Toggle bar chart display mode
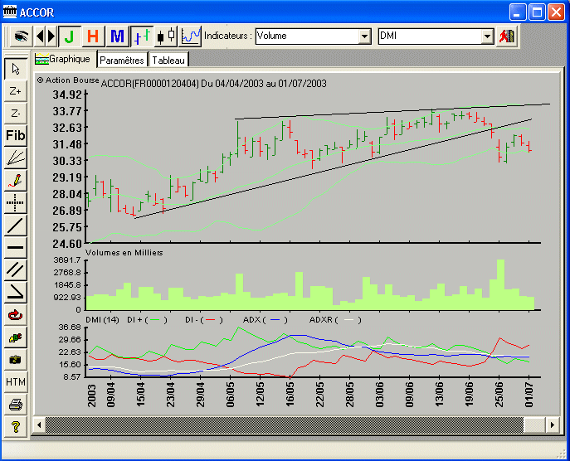The image size is (570, 461). [142, 36]
